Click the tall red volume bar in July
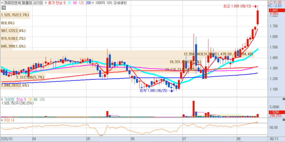This screenshot has width=285, height=142. tap(194, 109)
